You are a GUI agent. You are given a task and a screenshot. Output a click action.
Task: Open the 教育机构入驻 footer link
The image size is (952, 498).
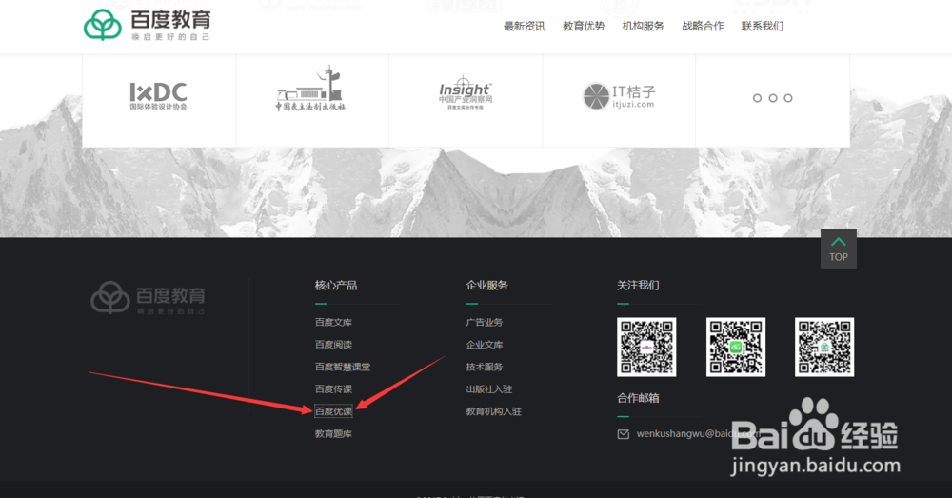click(493, 411)
